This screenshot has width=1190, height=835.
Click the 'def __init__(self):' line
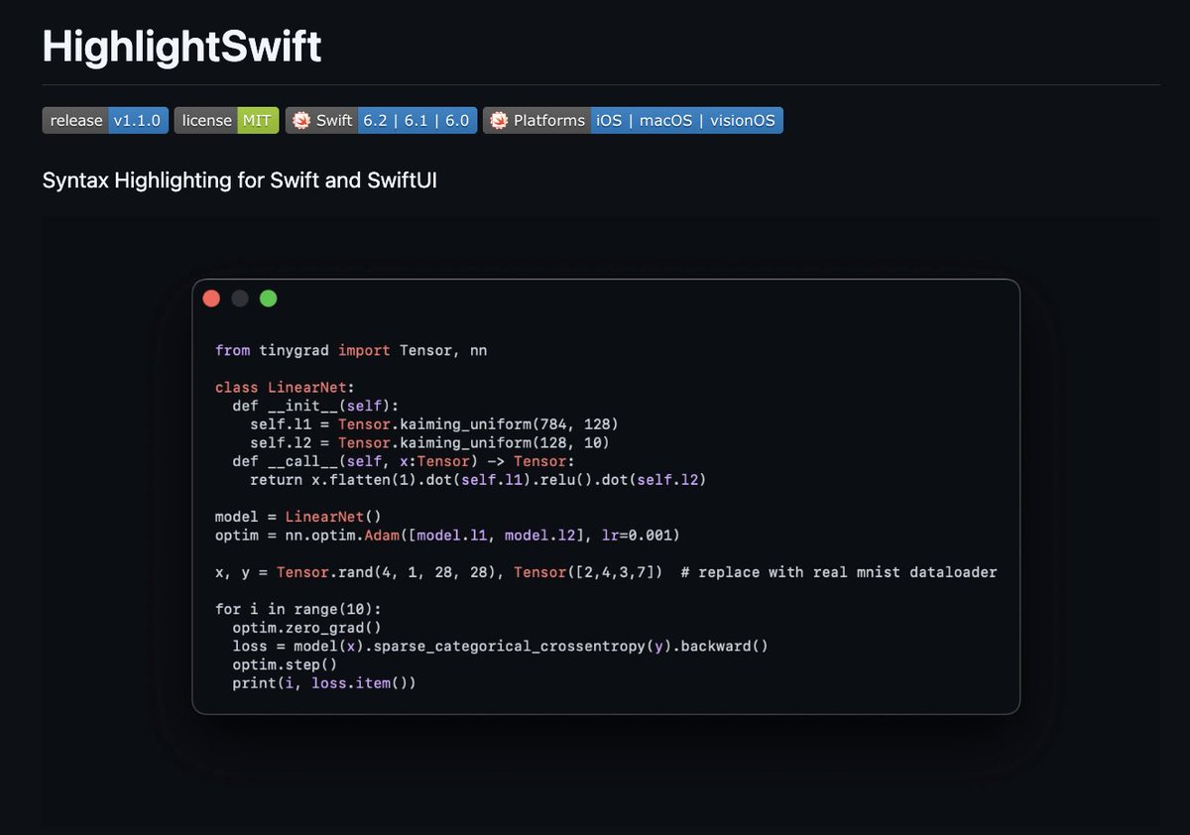coord(315,406)
